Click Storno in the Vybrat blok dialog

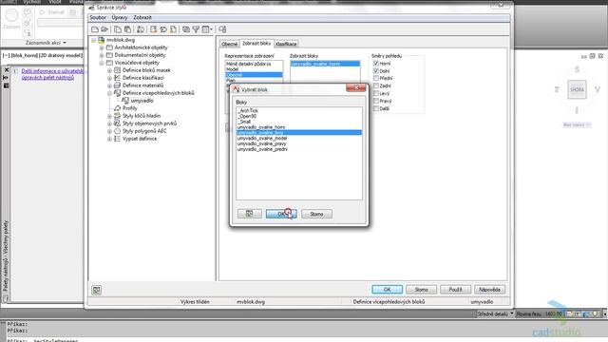pos(316,214)
